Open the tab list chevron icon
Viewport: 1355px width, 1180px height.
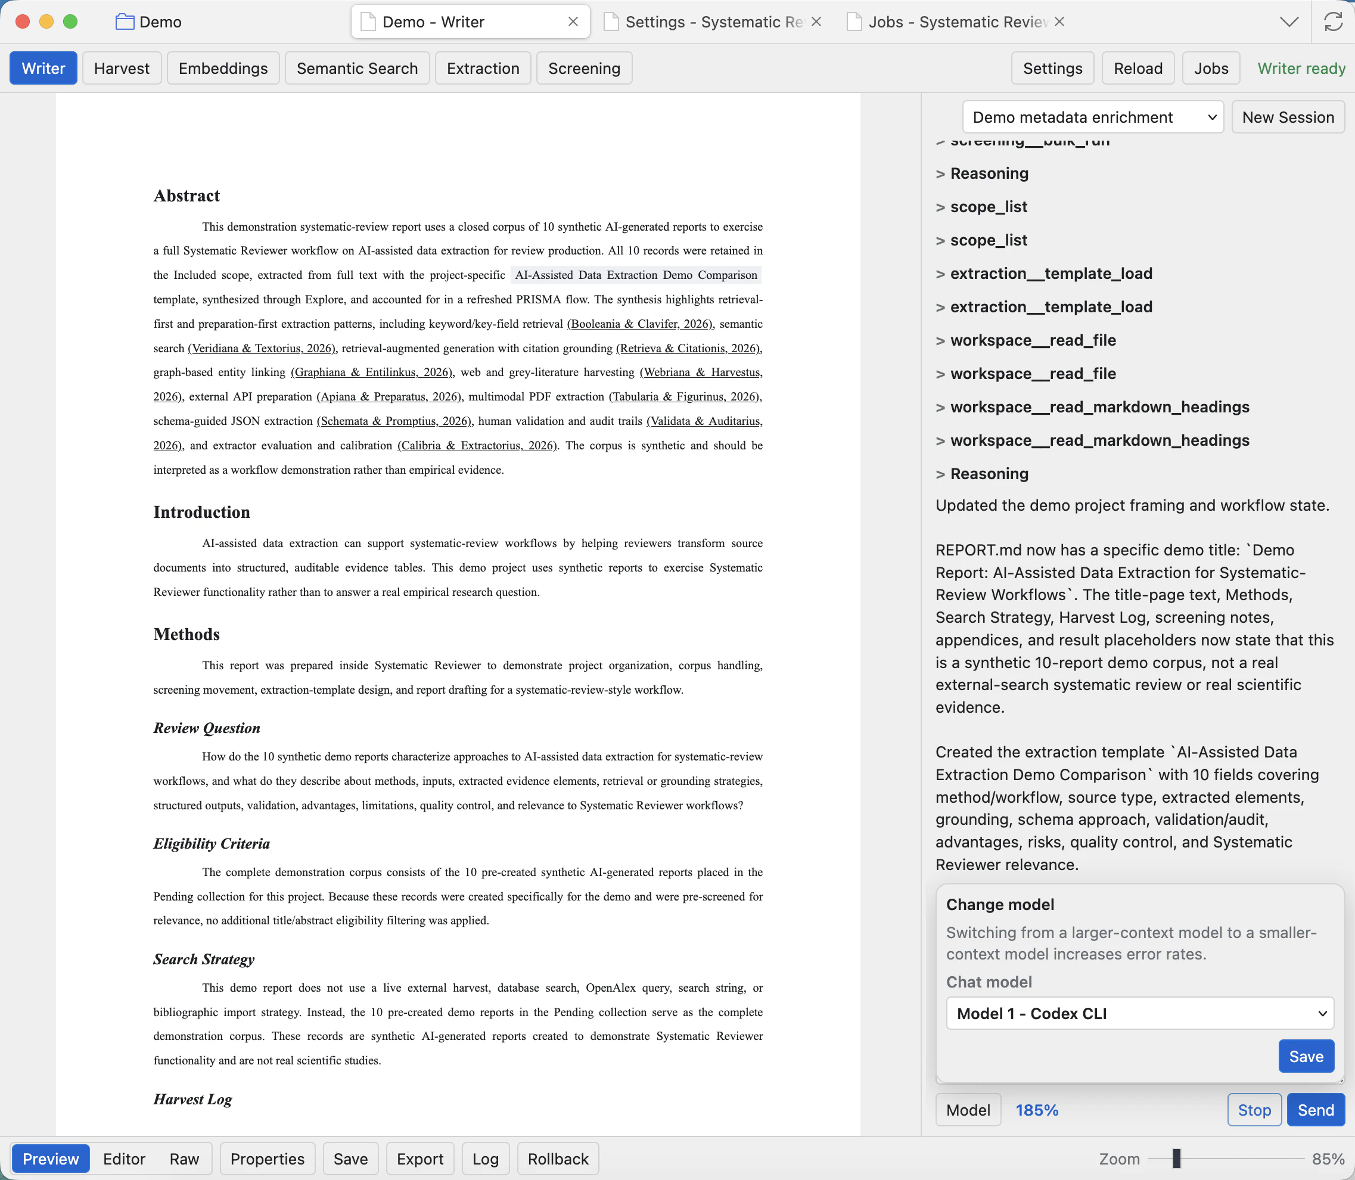click(x=1289, y=21)
